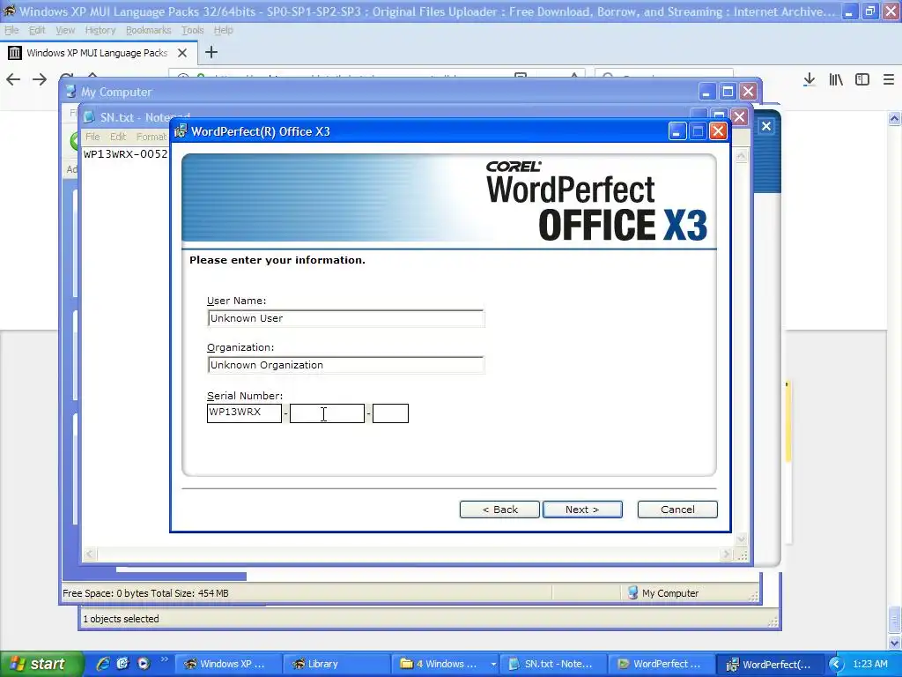
Task: Close the Windows XP MUI Language Packs tab
Action: click(x=182, y=53)
